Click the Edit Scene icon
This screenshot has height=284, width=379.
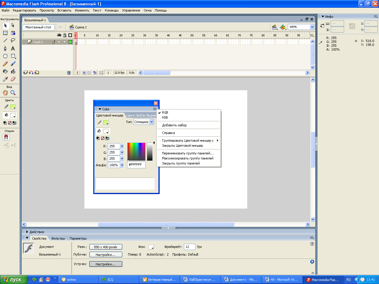pyautogui.click(x=275, y=27)
